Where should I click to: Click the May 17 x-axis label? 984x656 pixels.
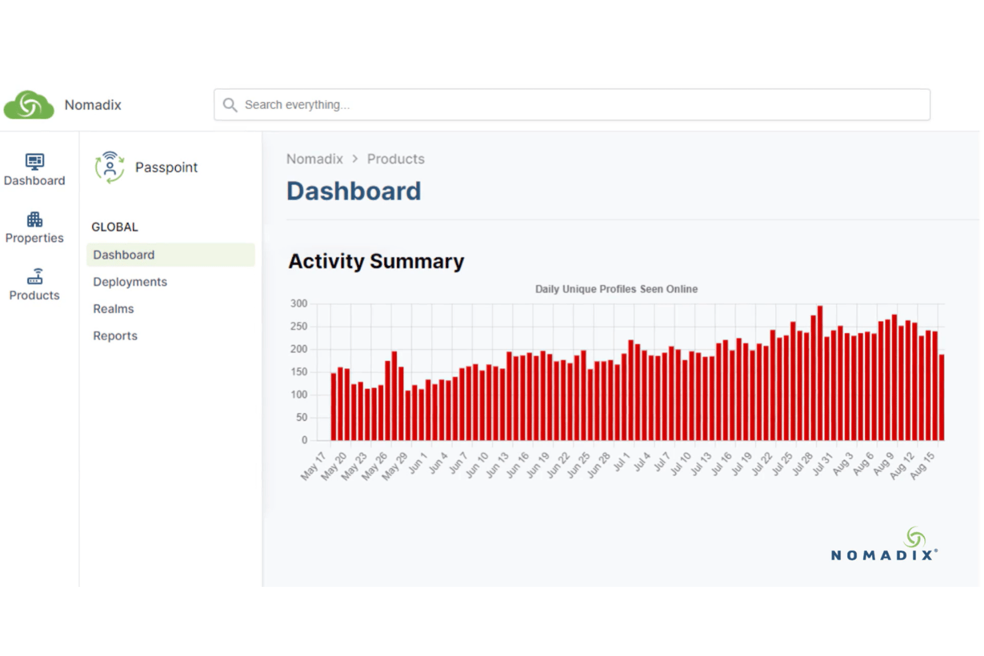point(313,466)
